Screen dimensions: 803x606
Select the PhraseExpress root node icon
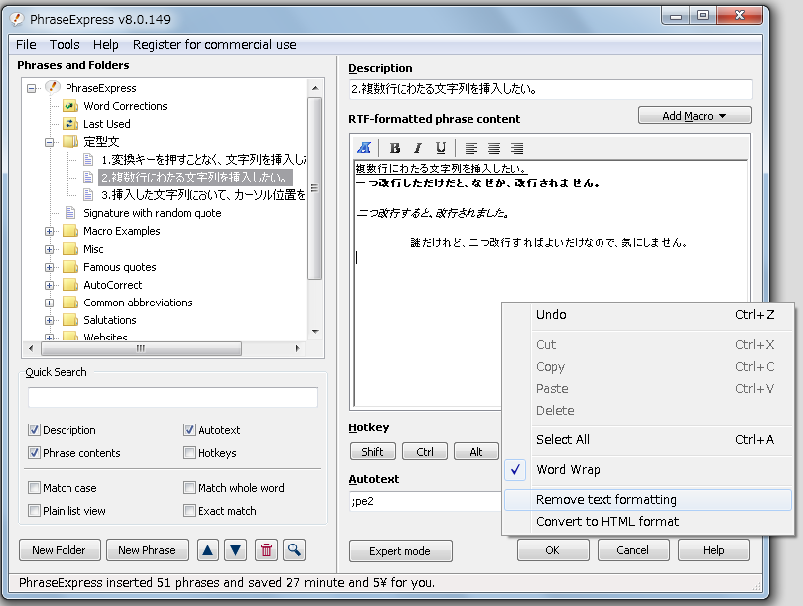click(53, 87)
